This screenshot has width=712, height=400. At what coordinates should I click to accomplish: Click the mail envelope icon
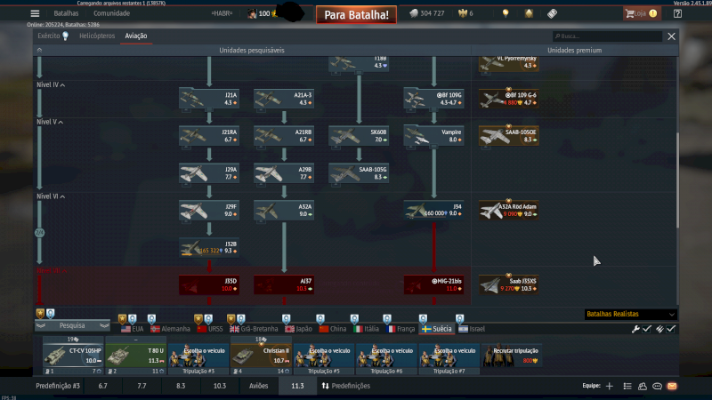point(672,387)
